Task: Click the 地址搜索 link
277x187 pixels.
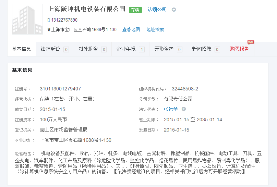Action: pos(155,30)
